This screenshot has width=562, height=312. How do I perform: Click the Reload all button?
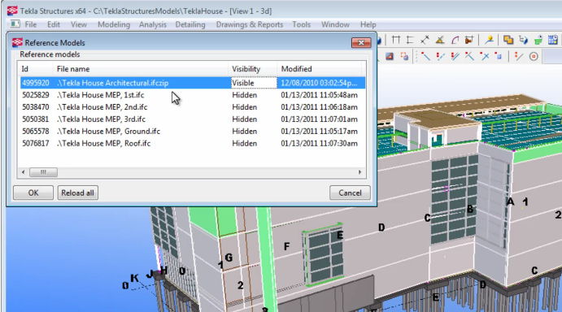click(x=78, y=193)
